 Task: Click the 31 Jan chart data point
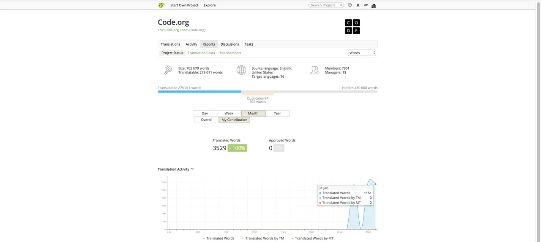375,184
